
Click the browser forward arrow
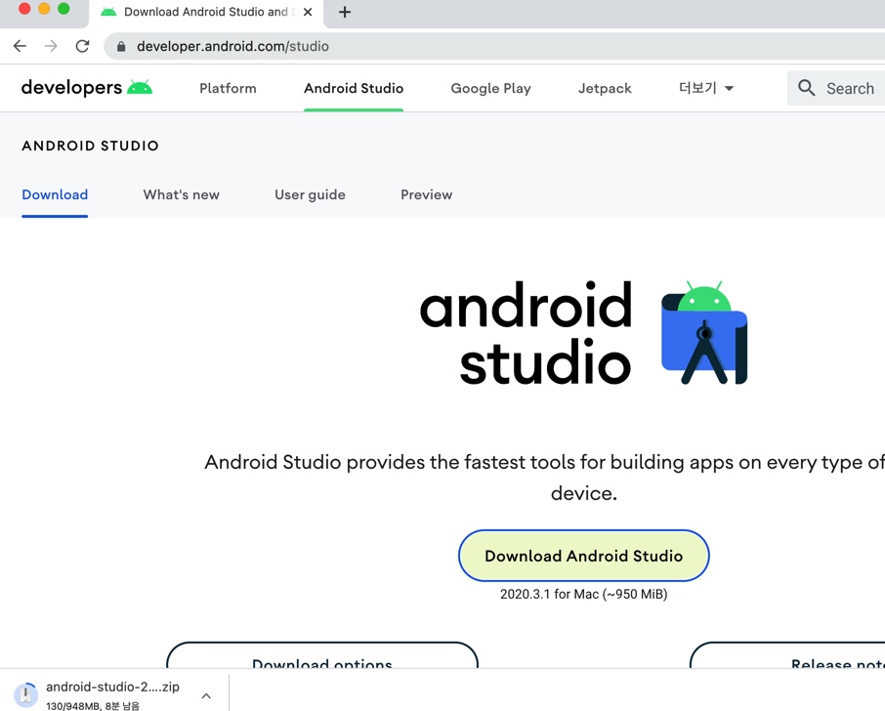pos(51,46)
